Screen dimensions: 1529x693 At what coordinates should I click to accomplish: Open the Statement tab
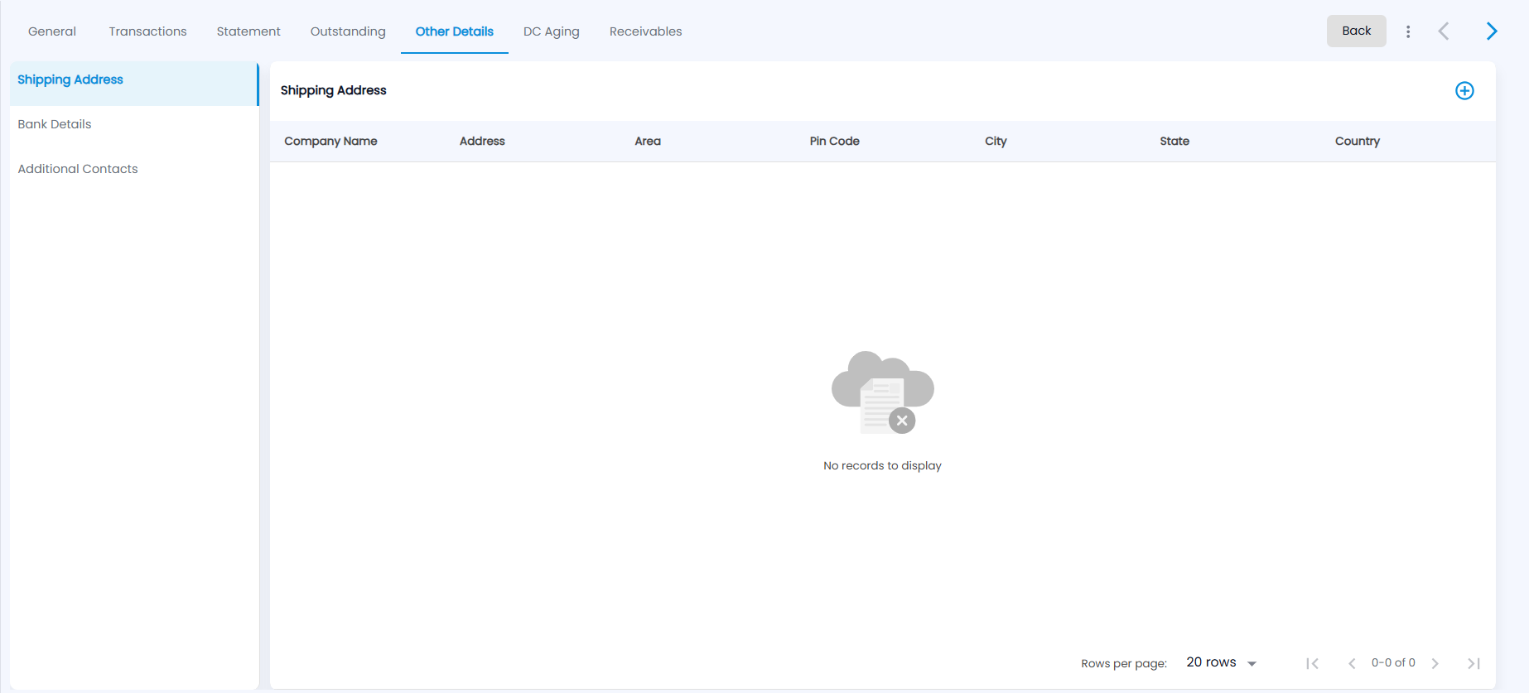[248, 31]
